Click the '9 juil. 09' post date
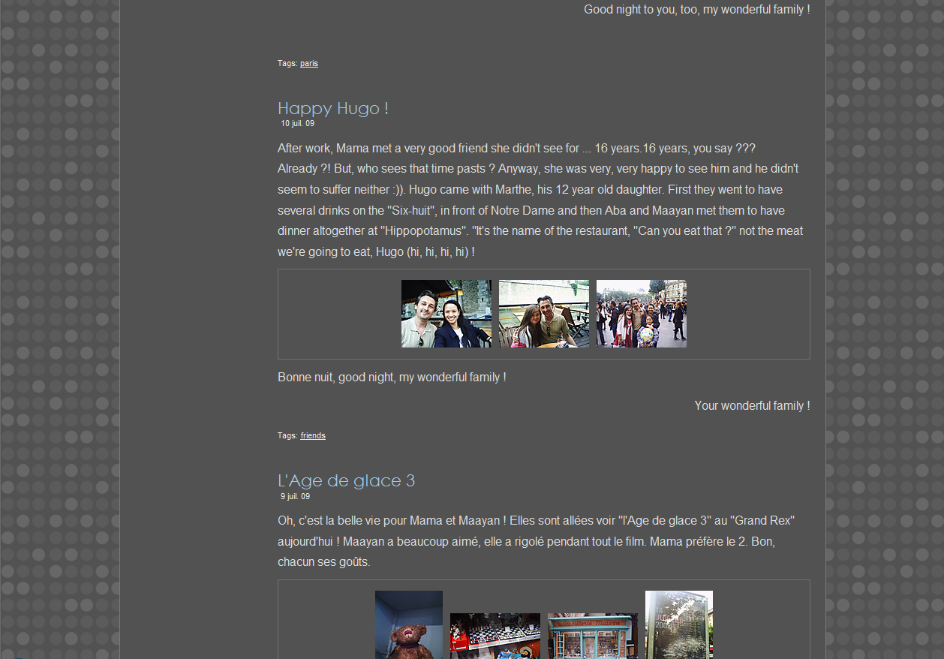 click(295, 496)
